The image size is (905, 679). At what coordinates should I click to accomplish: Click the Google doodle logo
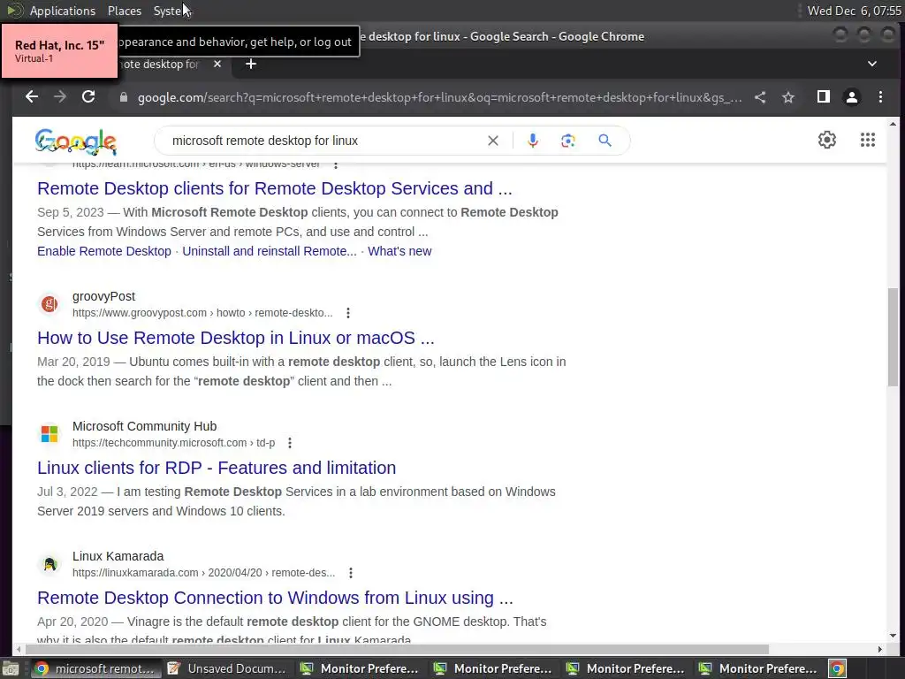click(x=76, y=141)
